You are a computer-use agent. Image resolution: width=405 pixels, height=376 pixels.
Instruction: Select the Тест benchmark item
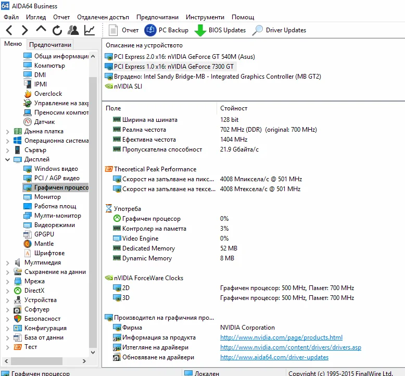26,347
